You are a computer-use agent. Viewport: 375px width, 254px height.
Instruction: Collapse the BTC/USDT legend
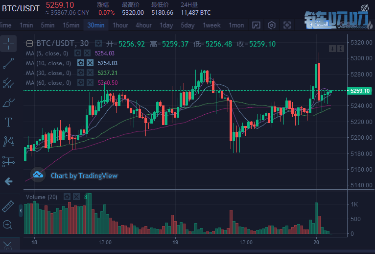(29, 44)
